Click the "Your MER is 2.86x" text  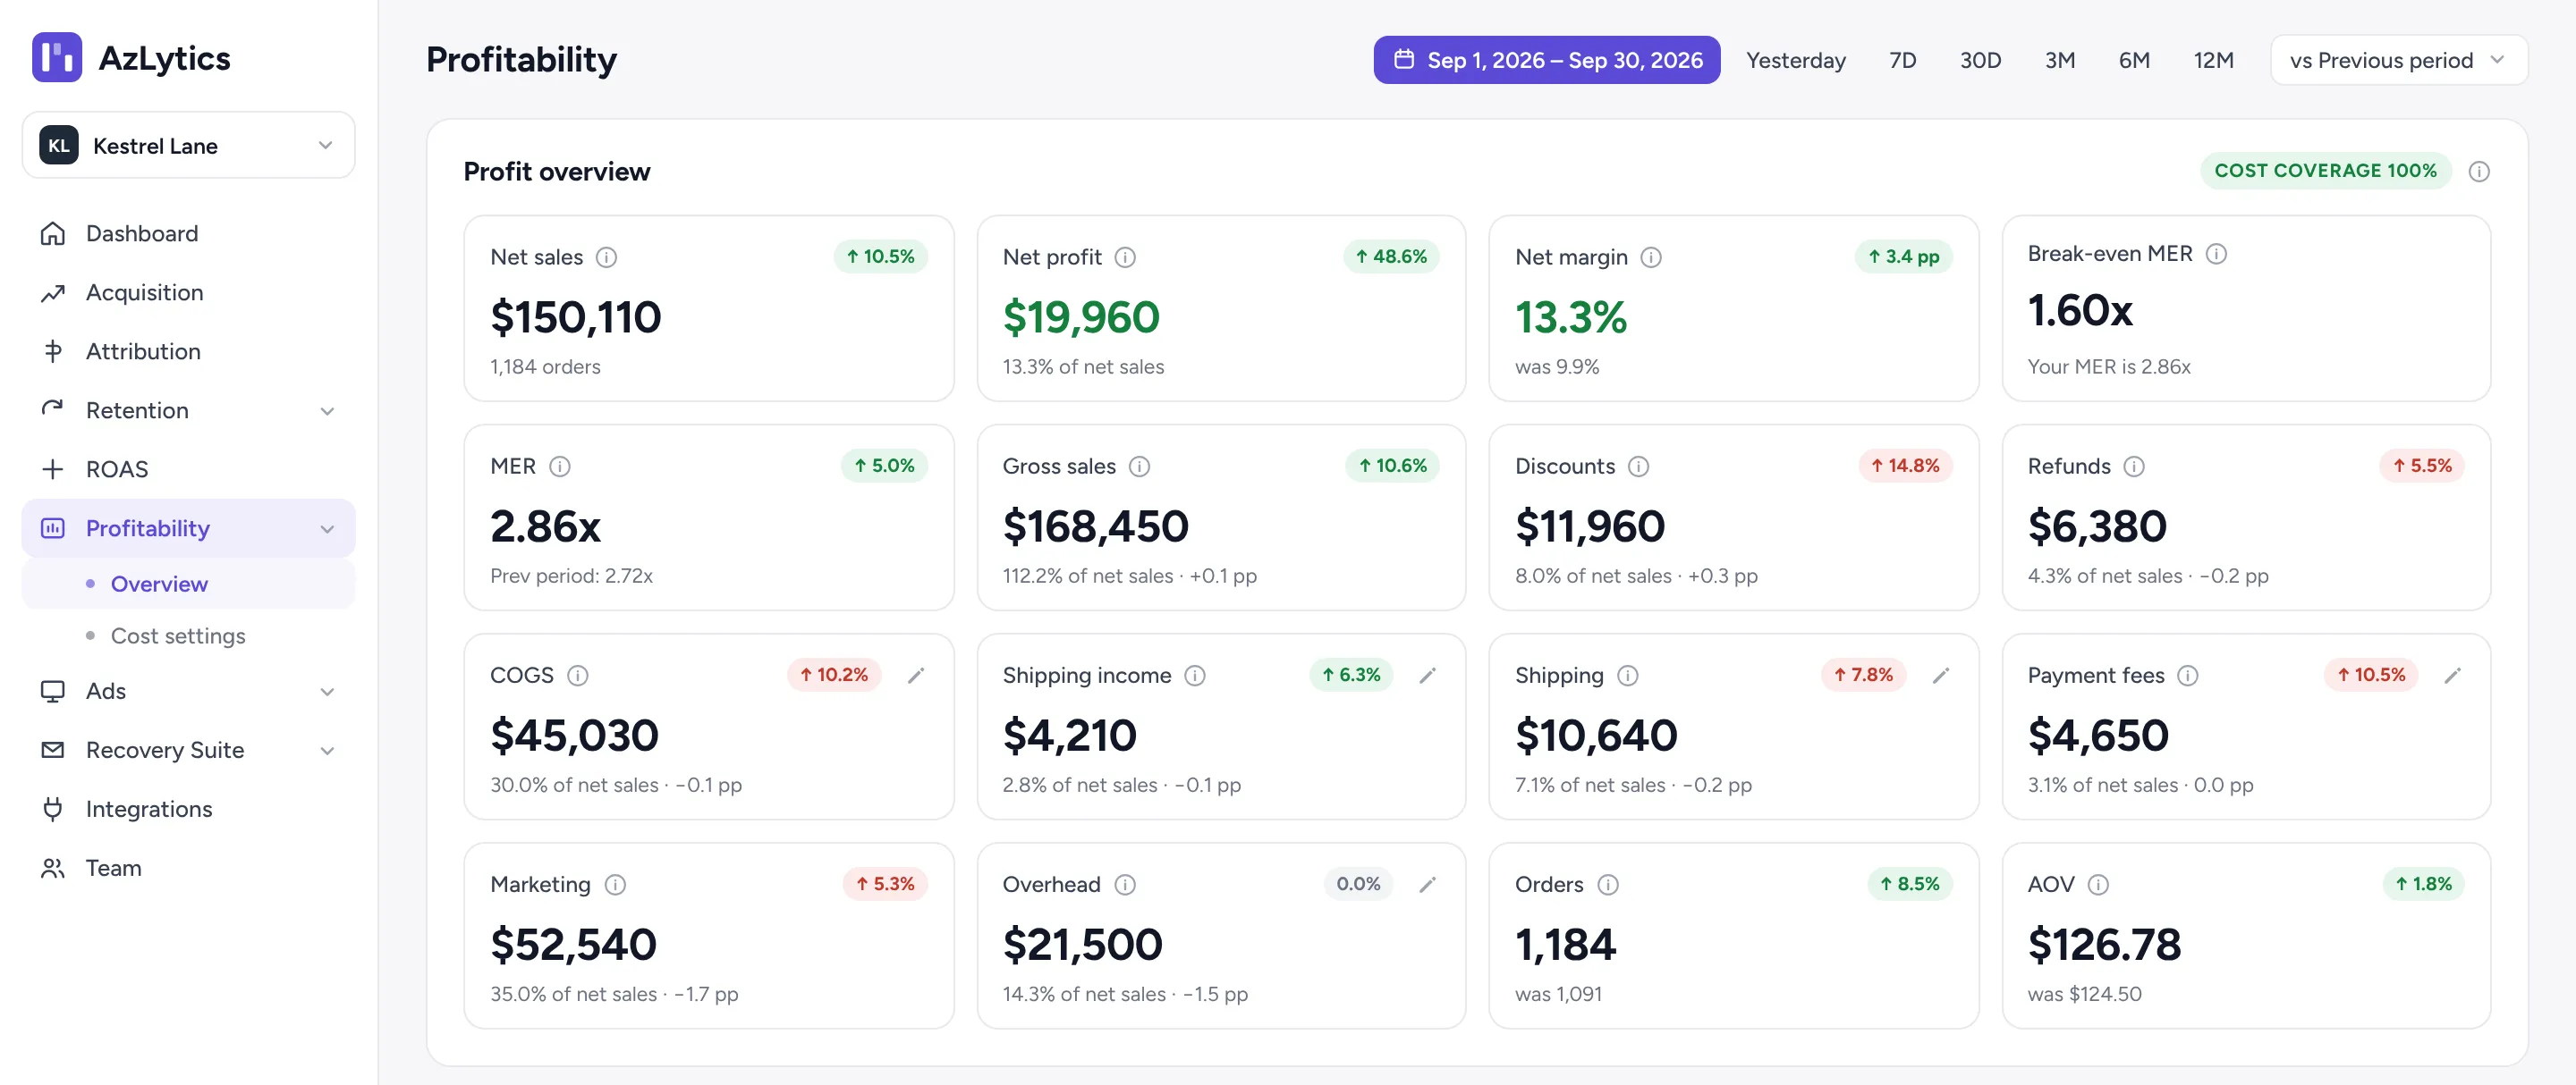coord(2108,366)
